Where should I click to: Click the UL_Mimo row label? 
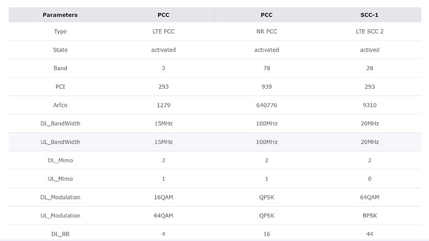click(x=60, y=179)
